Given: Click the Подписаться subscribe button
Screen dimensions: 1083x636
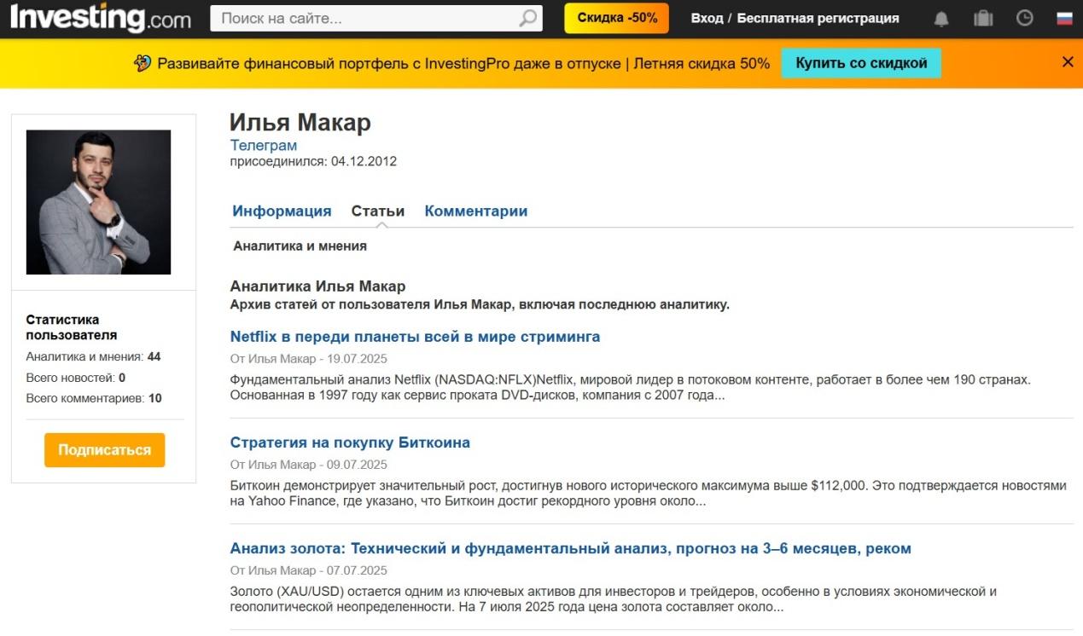Looking at the screenshot, I should pyautogui.click(x=104, y=450).
